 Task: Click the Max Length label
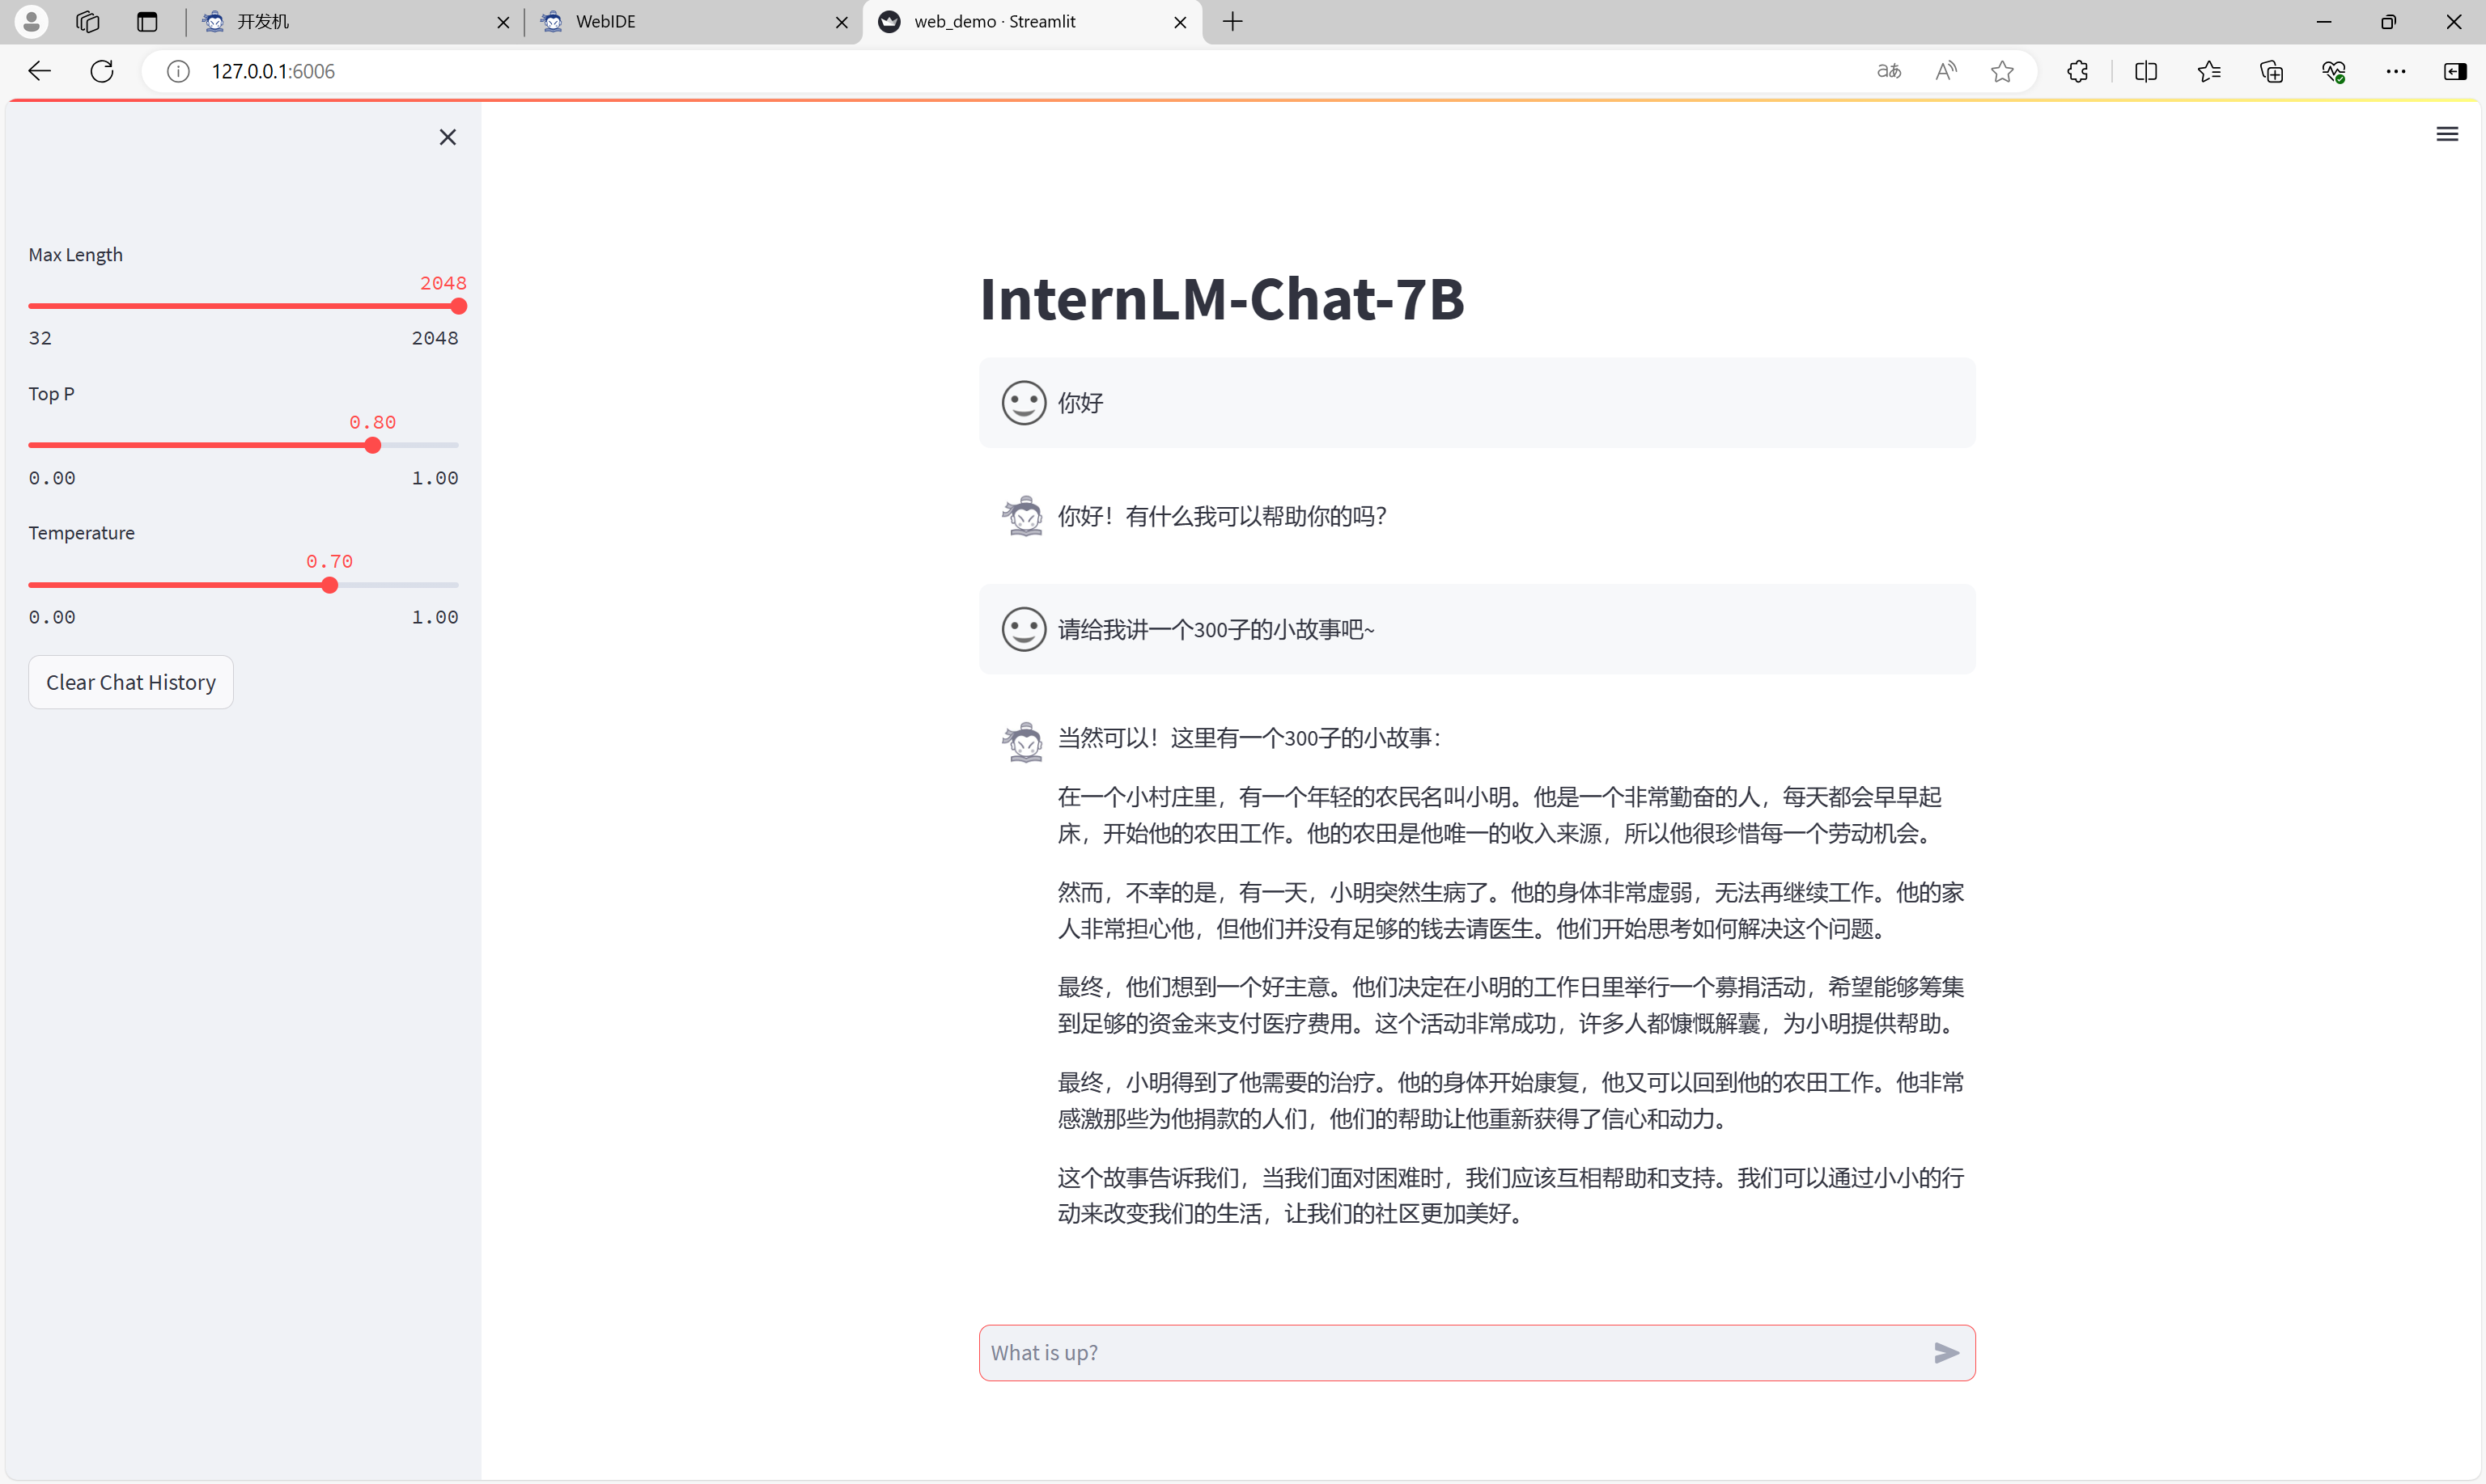click(76, 254)
